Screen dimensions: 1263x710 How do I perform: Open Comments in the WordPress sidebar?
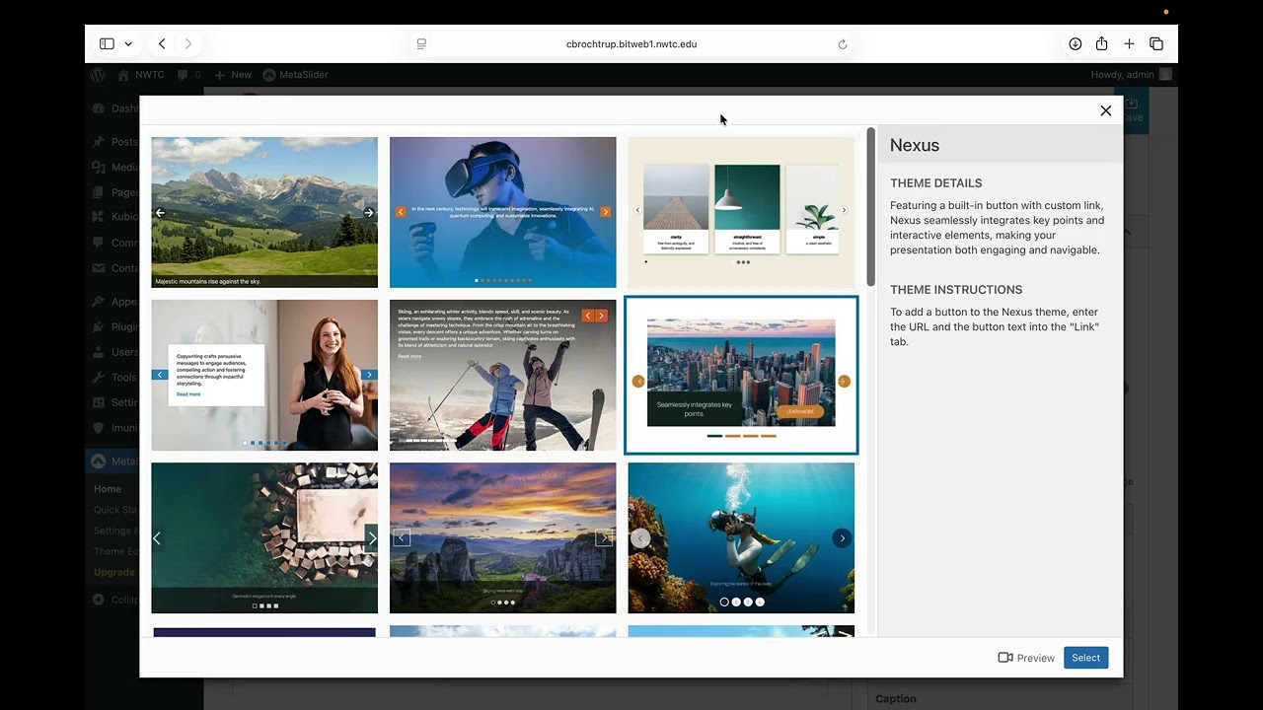coord(112,243)
